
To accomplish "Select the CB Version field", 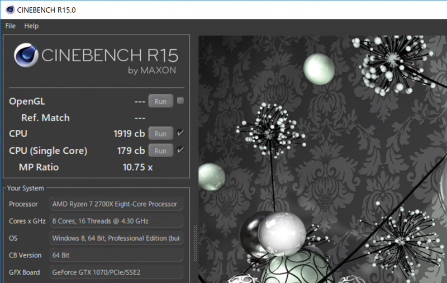I will click(116, 255).
